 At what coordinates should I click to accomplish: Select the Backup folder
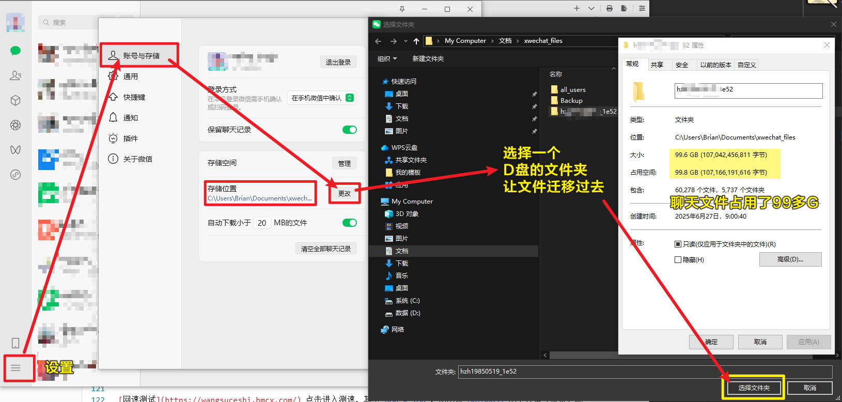571,101
